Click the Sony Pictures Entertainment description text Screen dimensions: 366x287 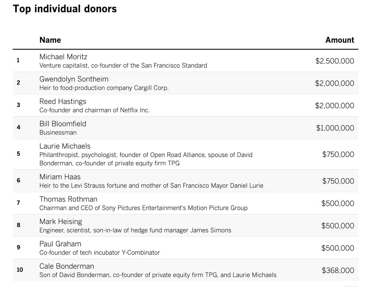[143, 208]
